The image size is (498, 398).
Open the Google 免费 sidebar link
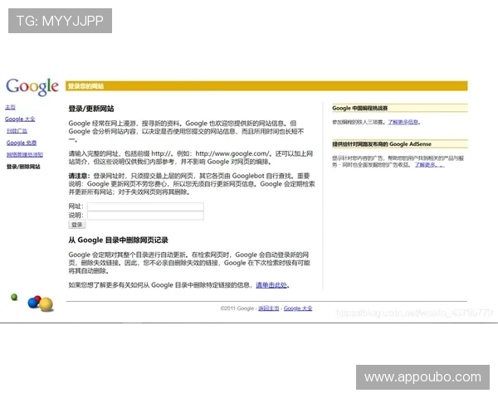pyautogui.click(x=22, y=143)
